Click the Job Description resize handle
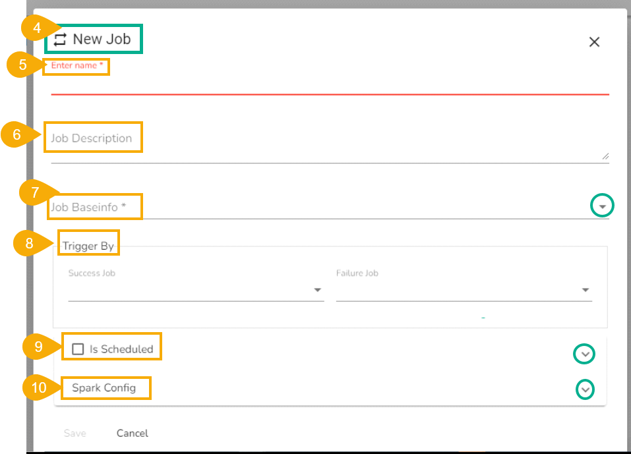The height and width of the screenshot is (454, 631). click(605, 156)
